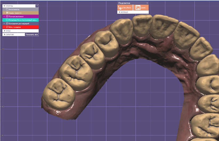Select the Основания реставраций label
This screenshot has height=141, width=219.
tap(19, 23)
